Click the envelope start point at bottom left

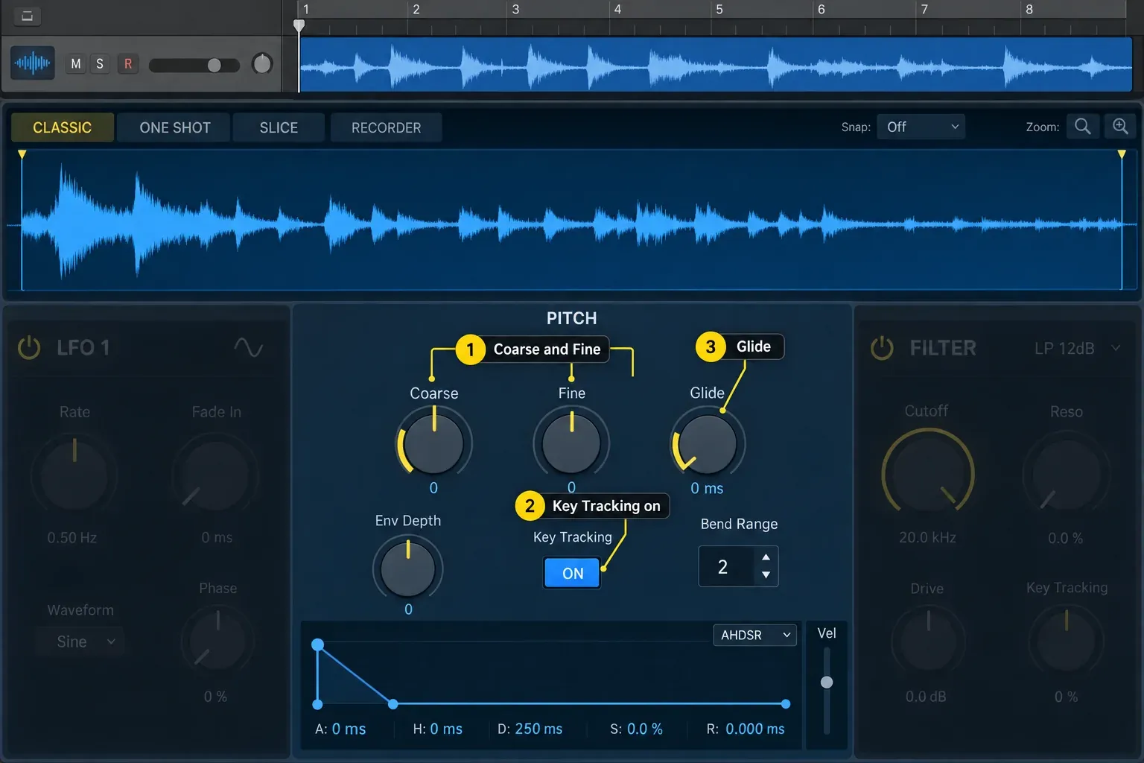(318, 704)
